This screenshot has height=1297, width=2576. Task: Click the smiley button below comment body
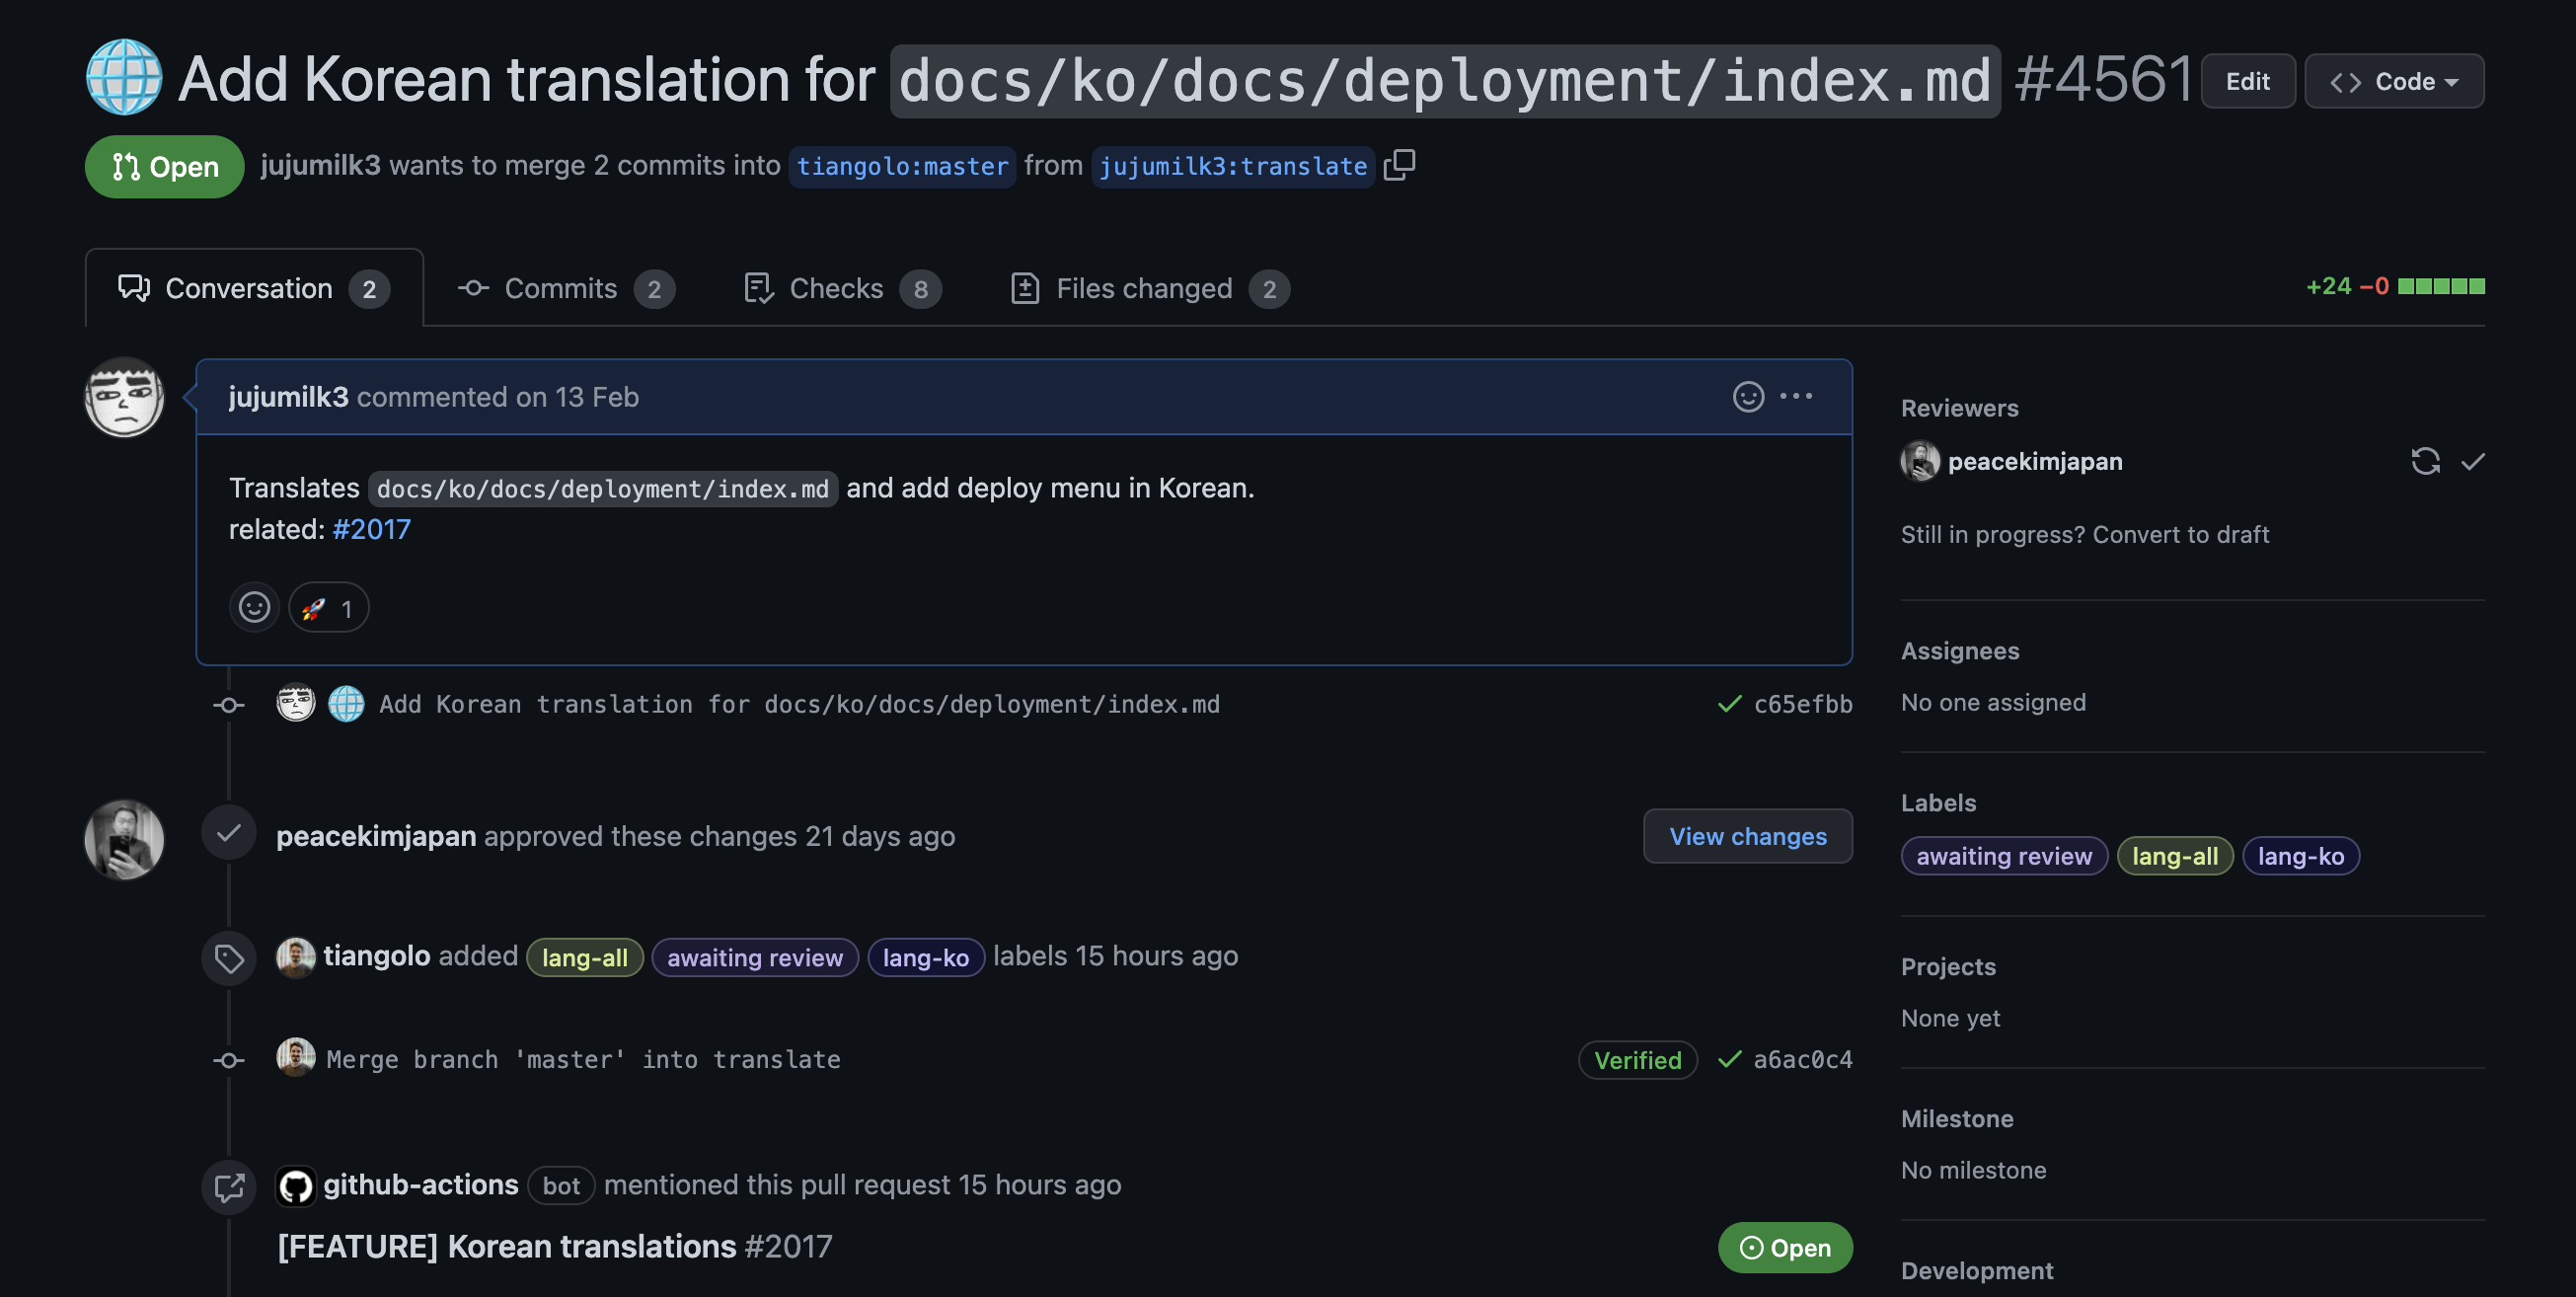pos(254,607)
